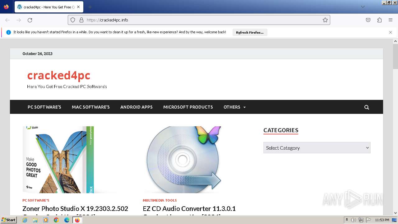This screenshot has width=398, height=224.
Task: Click the CATEGORIES heading
Action: [281, 130]
